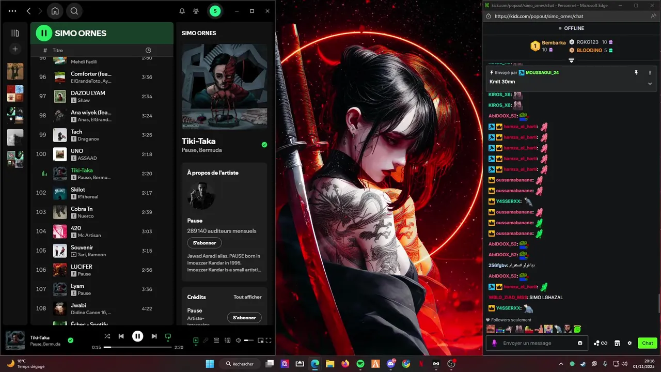Image resolution: width=661 pixels, height=372 pixels.
Task: Select track Skilot by R1thereal
Action: point(102,193)
